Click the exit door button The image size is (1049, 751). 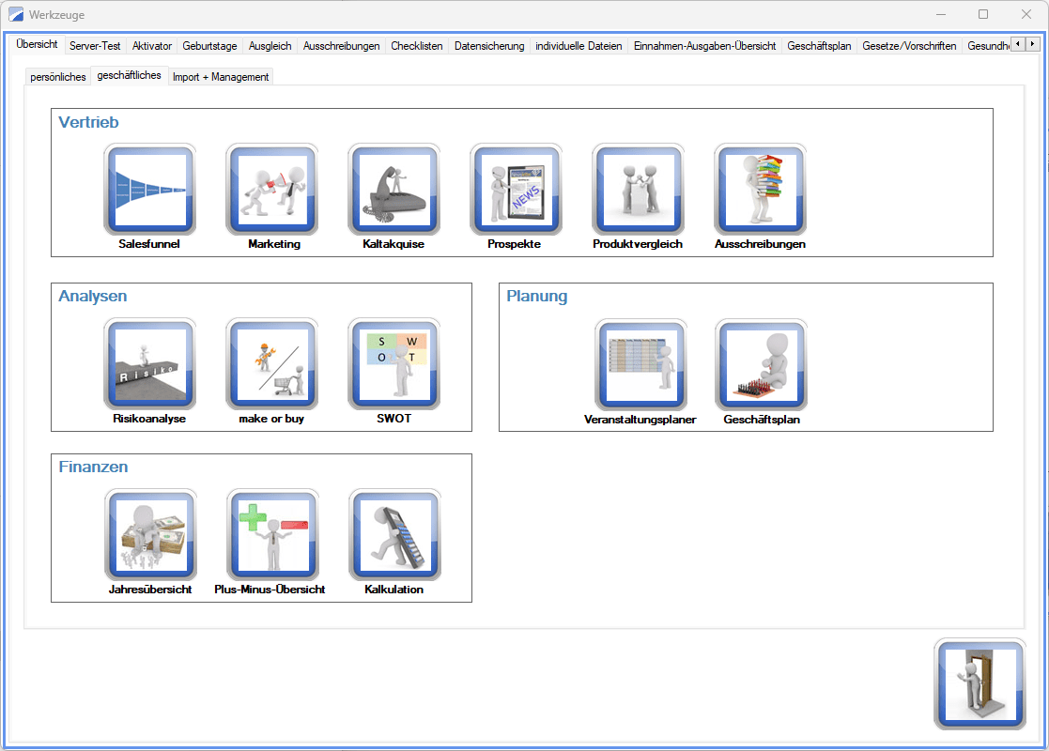tap(980, 684)
